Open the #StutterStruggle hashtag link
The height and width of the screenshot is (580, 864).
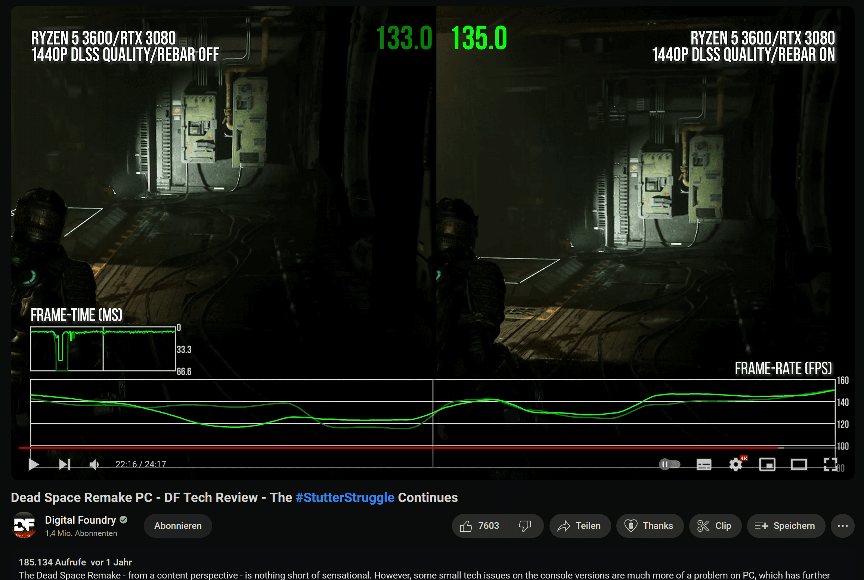pyautogui.click(x=345, y=498)
